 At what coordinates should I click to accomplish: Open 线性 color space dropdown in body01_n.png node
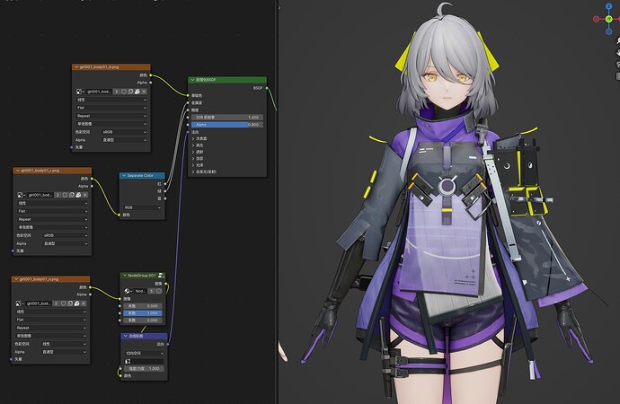click(x=64, y=344)
